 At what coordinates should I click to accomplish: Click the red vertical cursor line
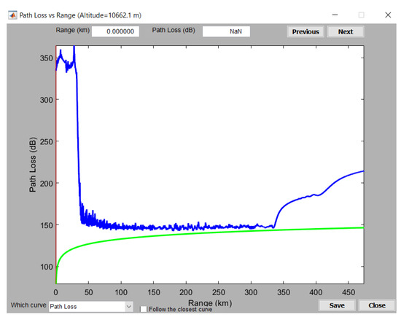[56, 165]
